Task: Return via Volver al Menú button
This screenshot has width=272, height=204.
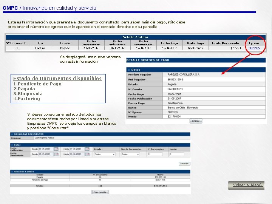Action: 246,185
